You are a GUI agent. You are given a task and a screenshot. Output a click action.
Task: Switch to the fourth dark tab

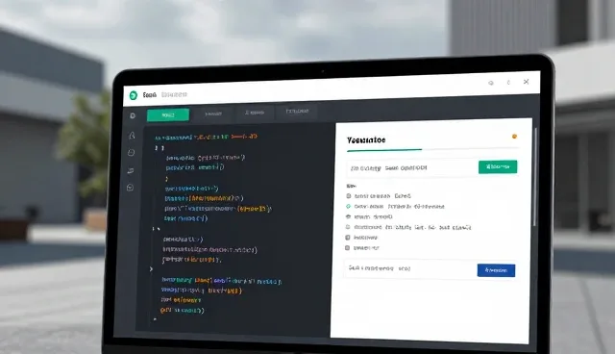pos(297,112)
